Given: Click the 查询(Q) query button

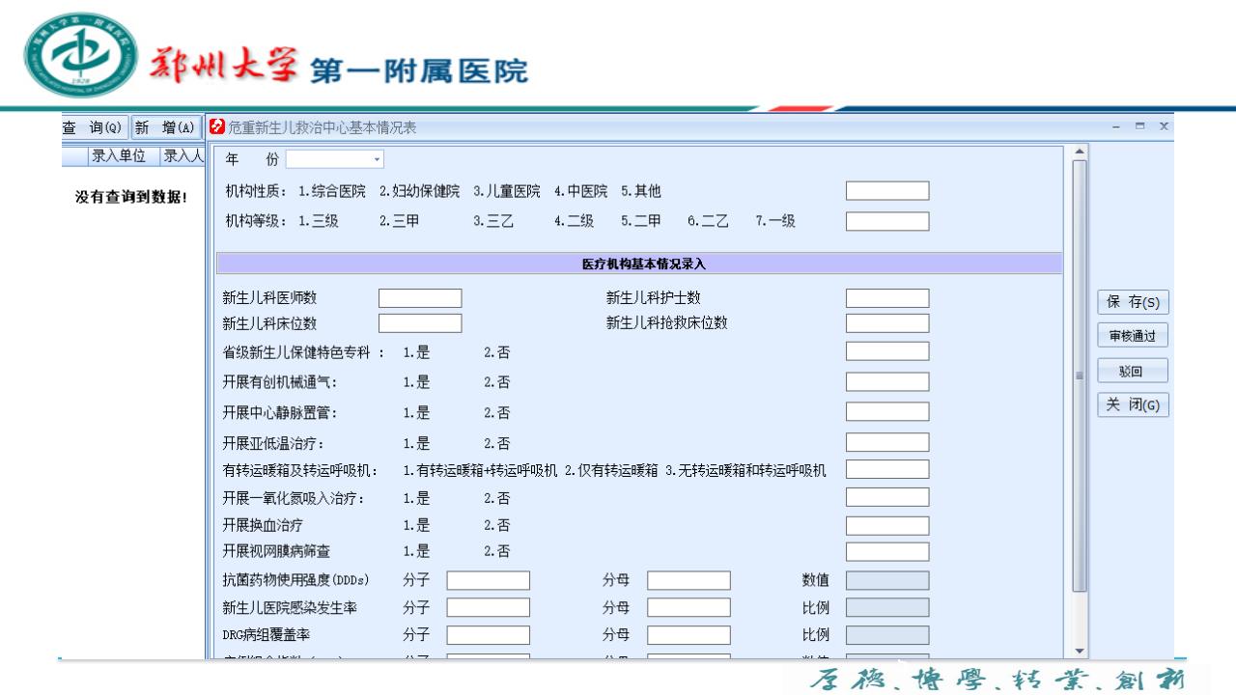Looking at the screenshot, I should coord(94,127).
